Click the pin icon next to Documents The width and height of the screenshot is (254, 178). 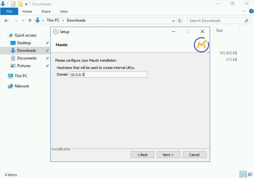pyautogui.click(x=47, y=58)
